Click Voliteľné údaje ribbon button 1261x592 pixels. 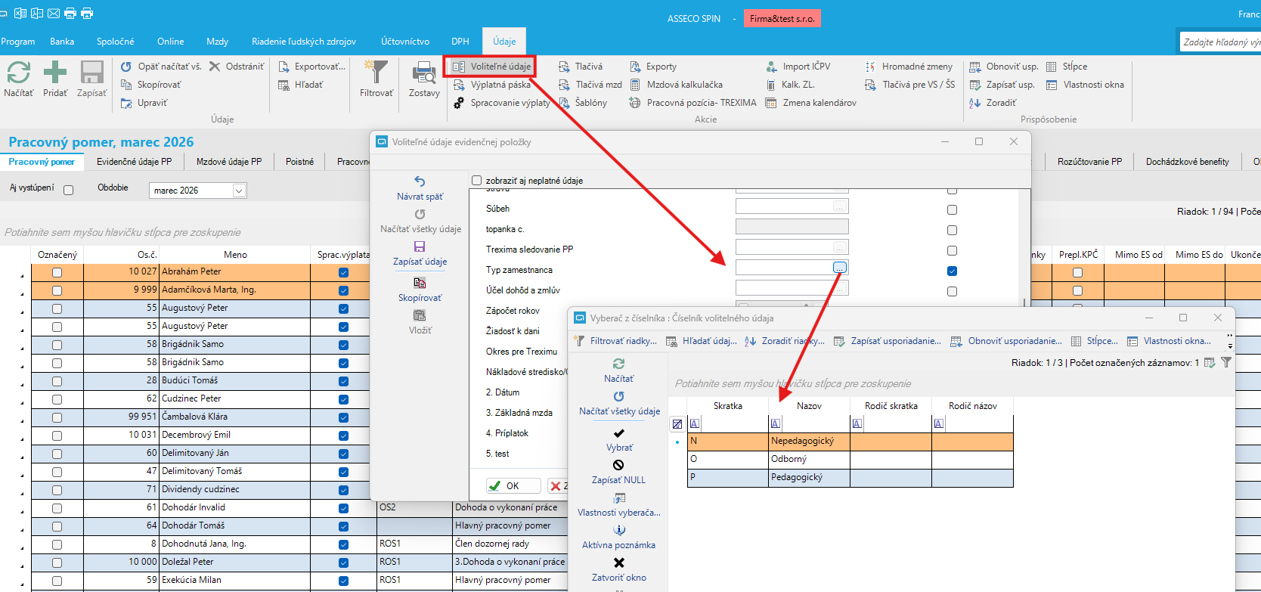491,67
